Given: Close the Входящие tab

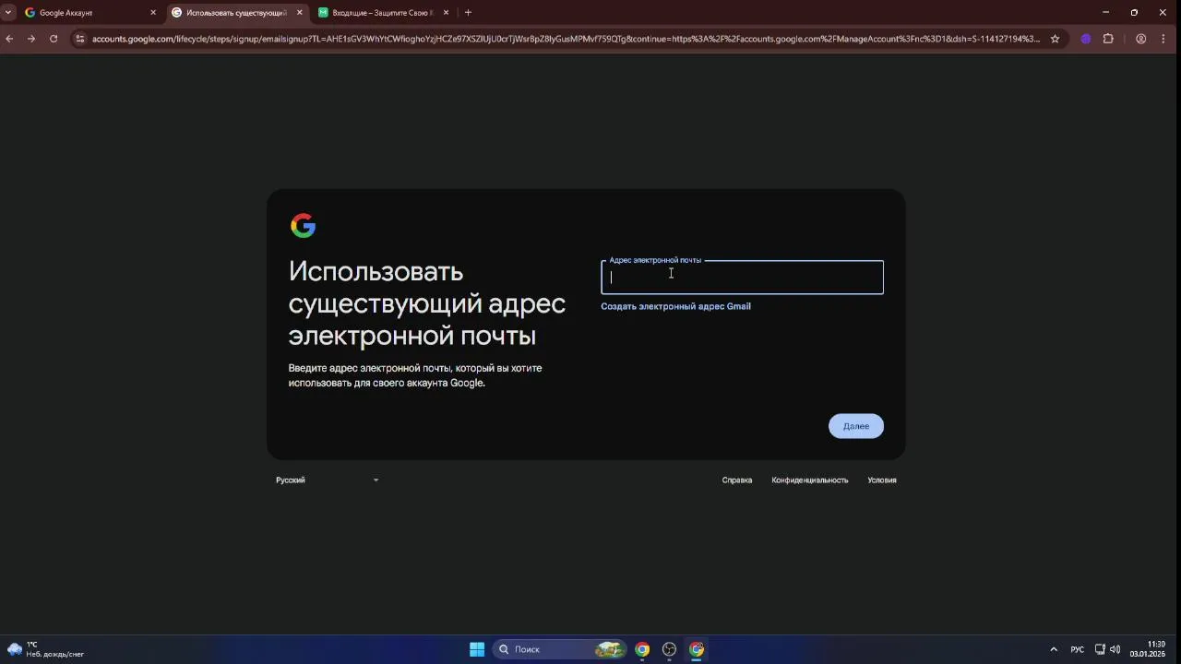Looking at the screenshot, I should pos(447,13).
